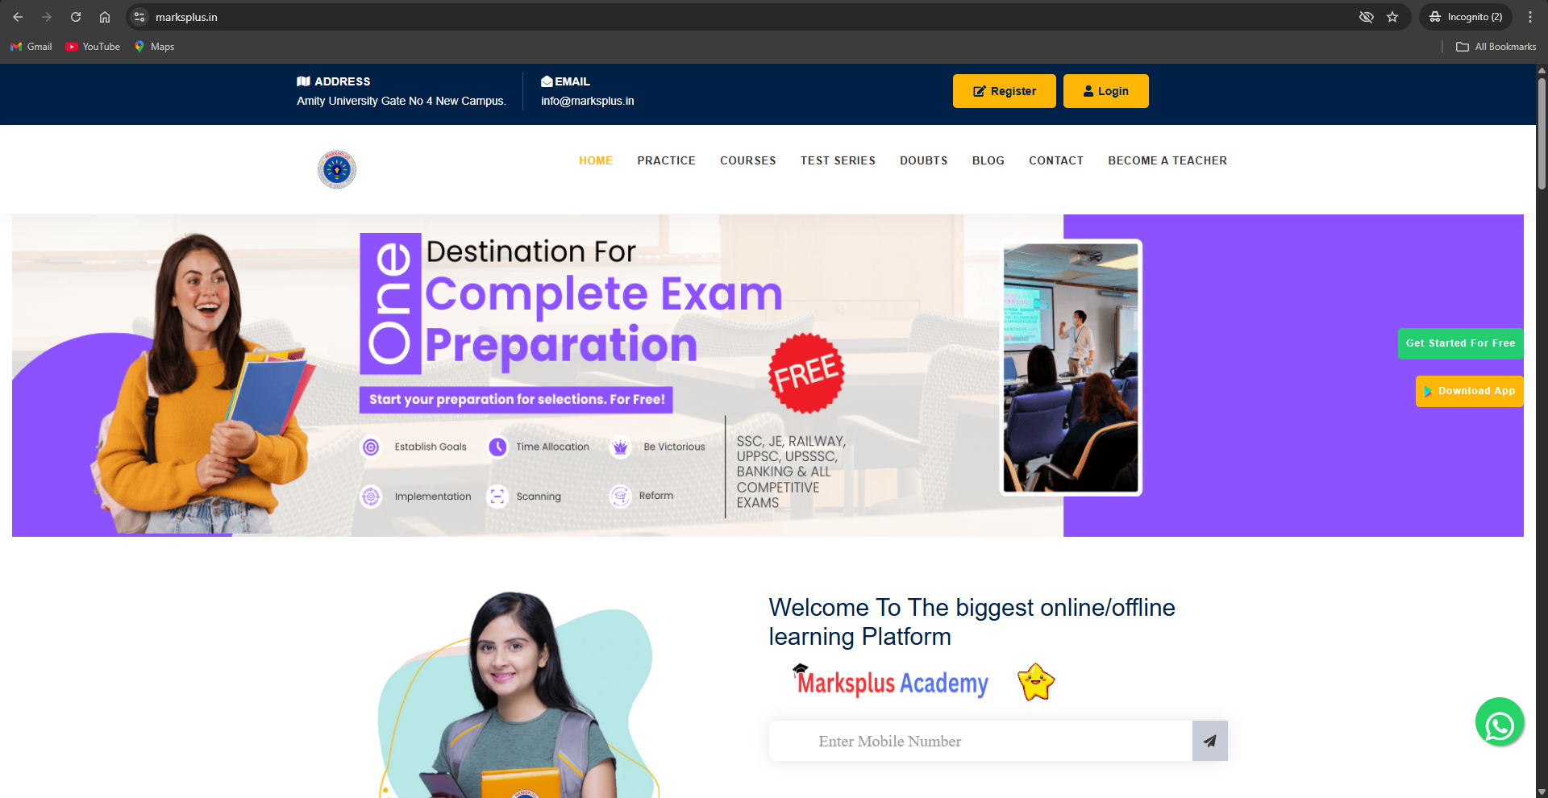
Task: Open the Incognito profile menu
Action: [1466, 17]
